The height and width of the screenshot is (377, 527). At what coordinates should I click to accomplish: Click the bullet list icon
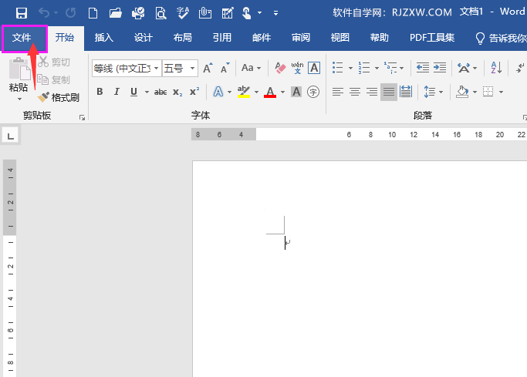coord(337,68)
